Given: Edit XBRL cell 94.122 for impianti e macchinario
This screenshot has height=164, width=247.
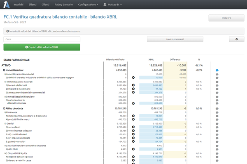Looking at the screenshot, I should [x=151, y=89].
